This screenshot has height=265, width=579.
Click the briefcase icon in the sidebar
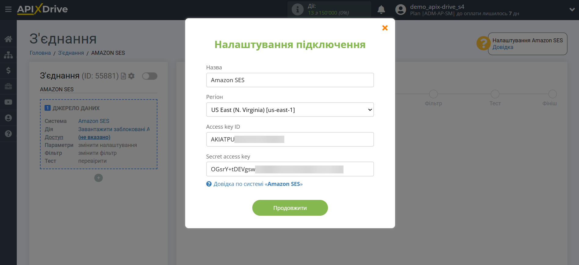click(x=8, y=86)
